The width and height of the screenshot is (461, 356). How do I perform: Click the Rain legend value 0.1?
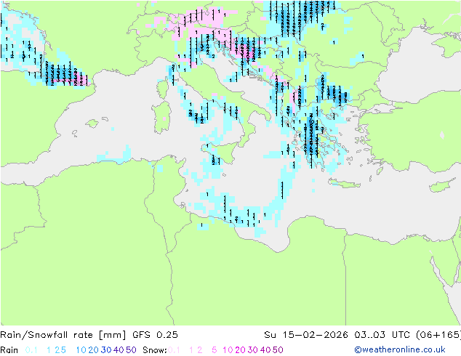click(x=31, y=350)
